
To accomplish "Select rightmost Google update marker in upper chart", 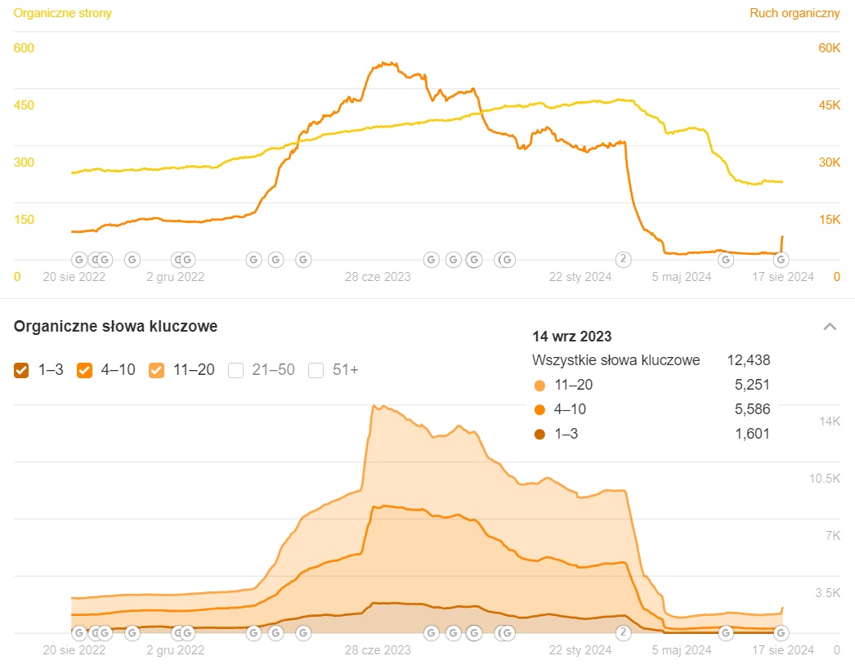I will pos(781,260).
